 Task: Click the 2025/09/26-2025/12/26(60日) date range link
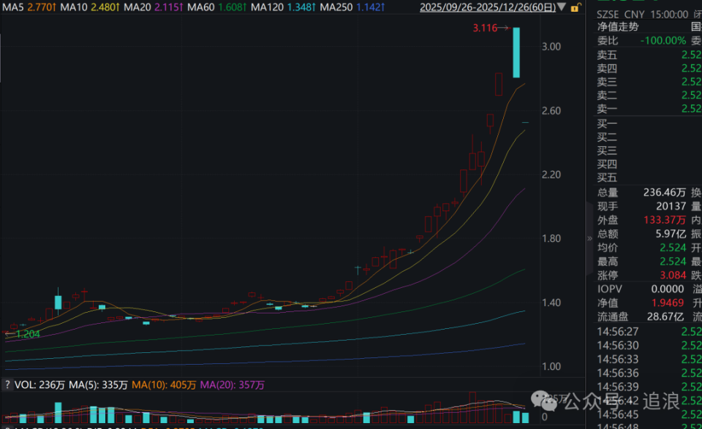488,7
